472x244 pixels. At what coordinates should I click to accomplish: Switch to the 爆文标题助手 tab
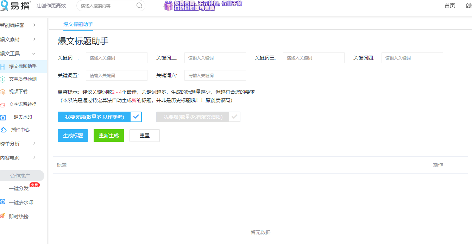click(x=78, y=25)
